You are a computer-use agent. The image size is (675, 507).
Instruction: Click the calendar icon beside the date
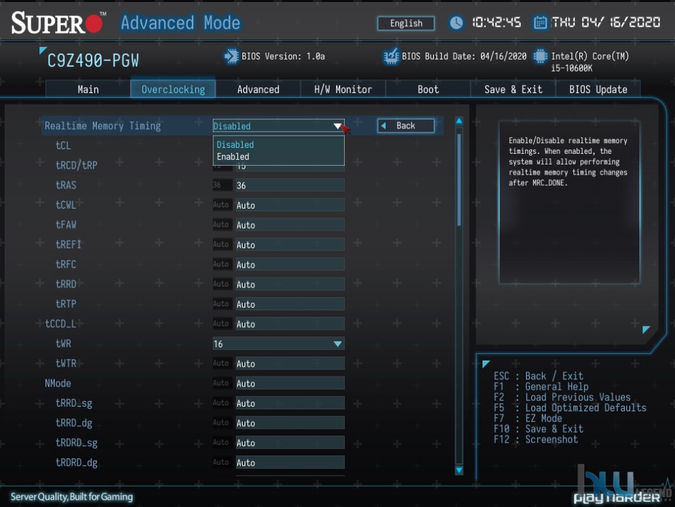click(x=540, y=22)
